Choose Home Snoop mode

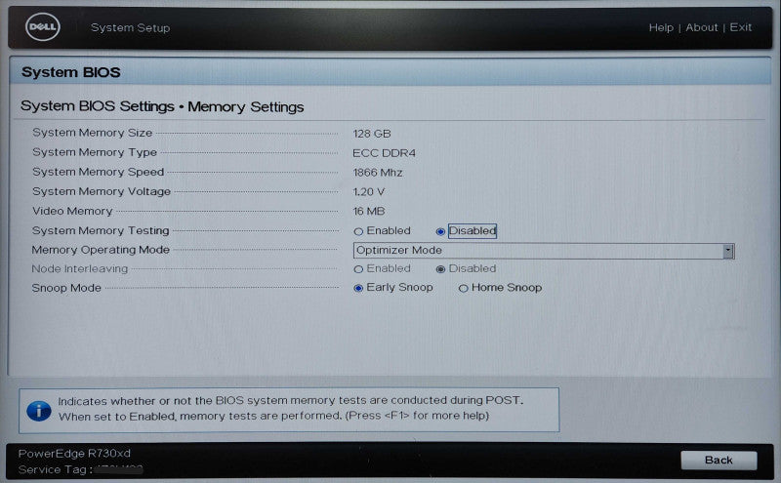463,288
